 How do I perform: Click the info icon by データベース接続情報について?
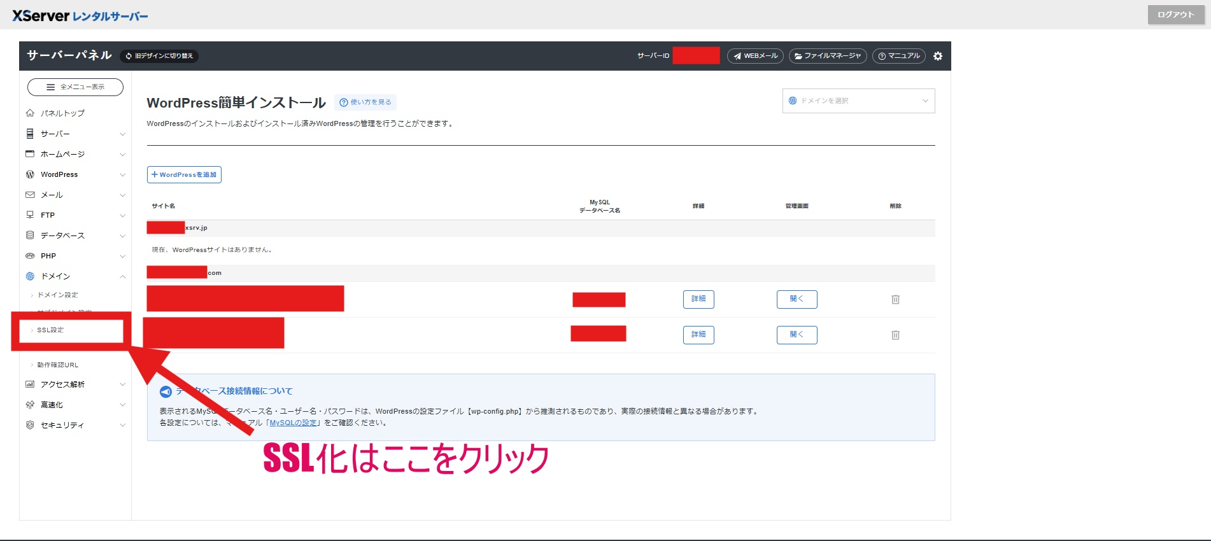click(166, 392)
